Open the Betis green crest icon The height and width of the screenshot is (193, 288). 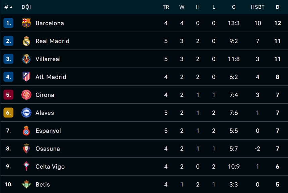(x=26, y=184)
